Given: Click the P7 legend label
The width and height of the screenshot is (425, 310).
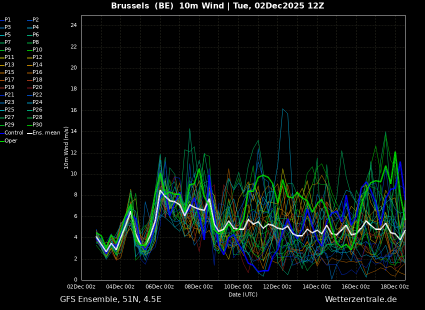Looking at the screenshot, I should [7, 42].
